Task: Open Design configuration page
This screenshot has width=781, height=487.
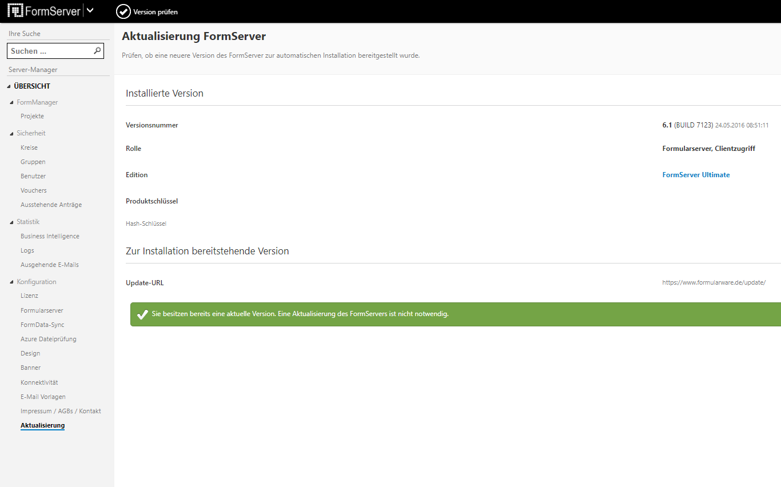Action: [30, 353]
